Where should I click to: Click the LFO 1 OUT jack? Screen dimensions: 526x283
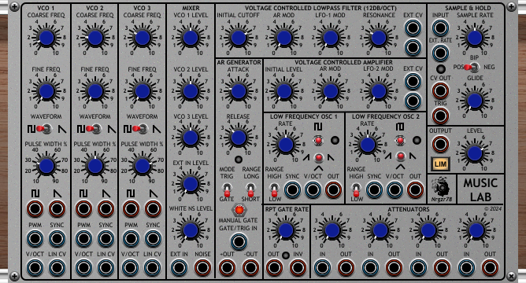coord(333,189)
